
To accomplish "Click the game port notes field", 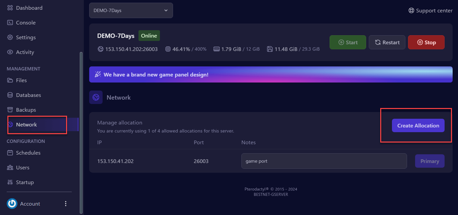I will pos(324,161).
